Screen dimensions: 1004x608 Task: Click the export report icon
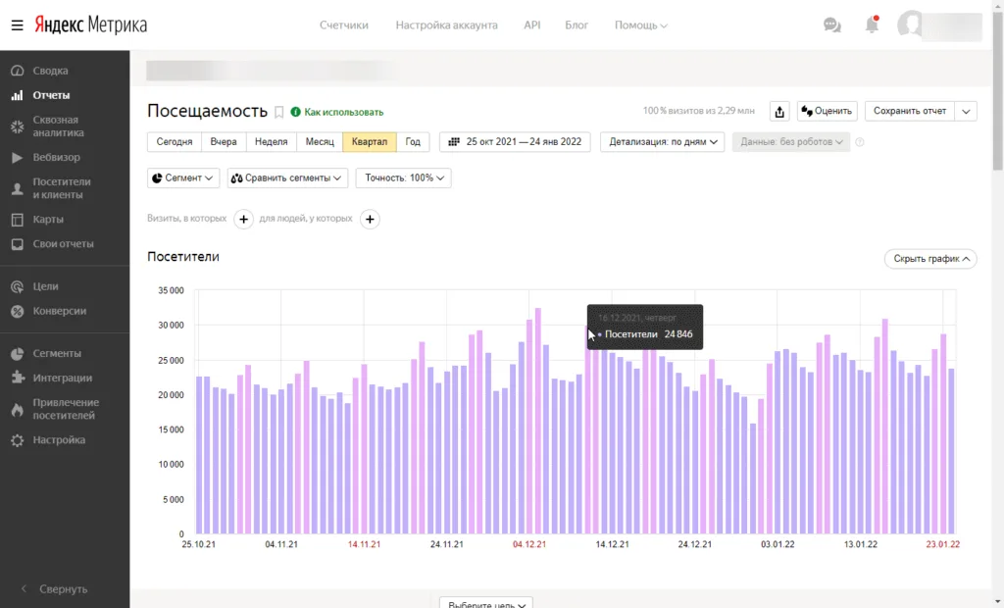click(x=779, y=112)
